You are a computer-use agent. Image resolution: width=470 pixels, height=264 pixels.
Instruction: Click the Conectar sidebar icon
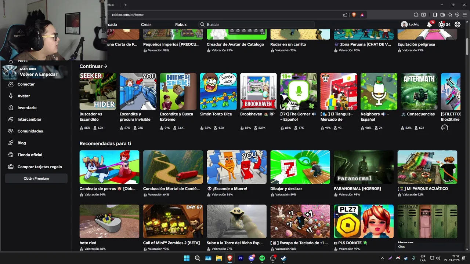11,84
